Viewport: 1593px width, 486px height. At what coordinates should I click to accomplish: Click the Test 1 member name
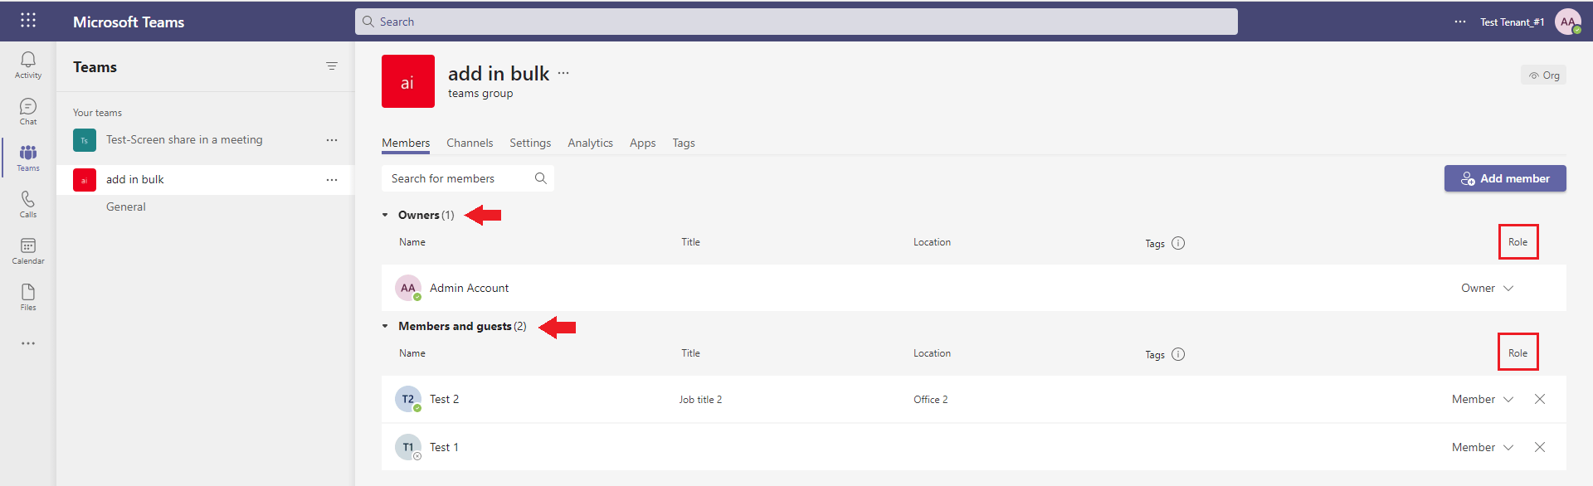(x=444, y=447)
